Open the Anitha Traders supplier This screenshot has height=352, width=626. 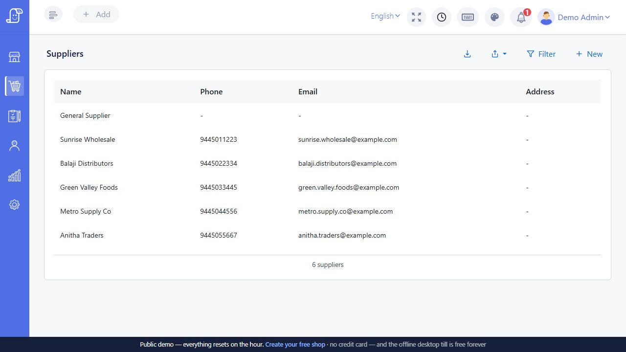click(328, 235)
